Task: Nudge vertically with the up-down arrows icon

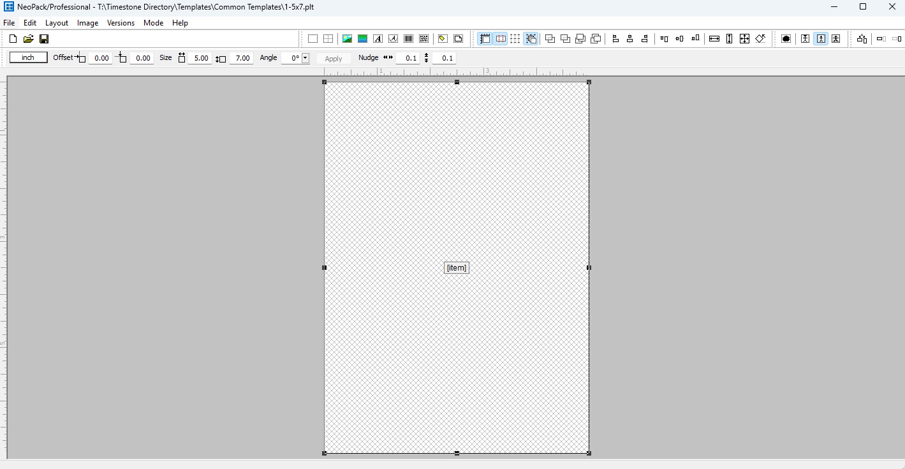Action: 426,58
